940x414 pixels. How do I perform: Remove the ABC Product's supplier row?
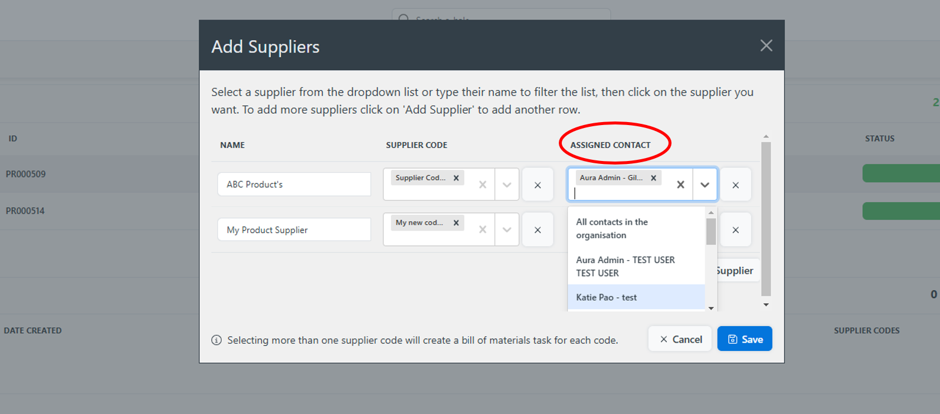735,185
